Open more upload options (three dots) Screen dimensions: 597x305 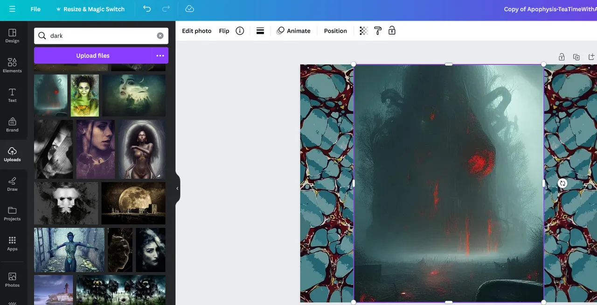(x=160, y=56)
